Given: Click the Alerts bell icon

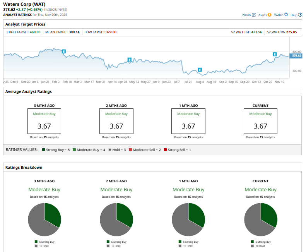Looking at the screenshot, I should 269,15.
